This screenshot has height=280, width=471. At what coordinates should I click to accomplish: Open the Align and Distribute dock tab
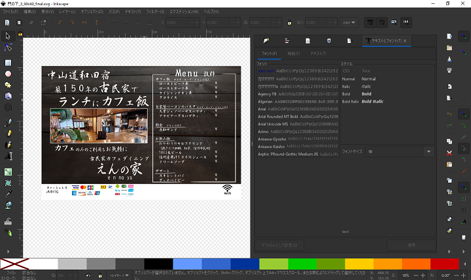(287, 40)
